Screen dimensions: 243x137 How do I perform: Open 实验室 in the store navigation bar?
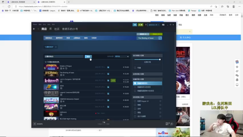[94, 38]
